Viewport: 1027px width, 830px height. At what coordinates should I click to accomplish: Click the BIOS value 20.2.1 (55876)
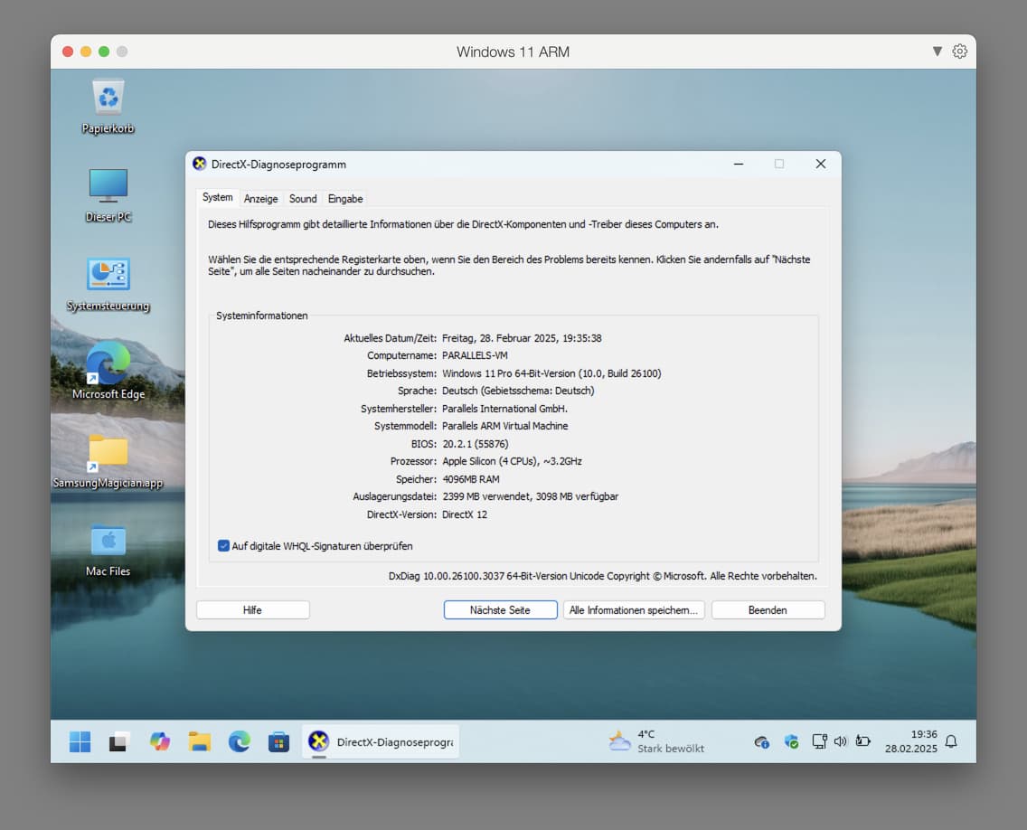tap(475, 444)
